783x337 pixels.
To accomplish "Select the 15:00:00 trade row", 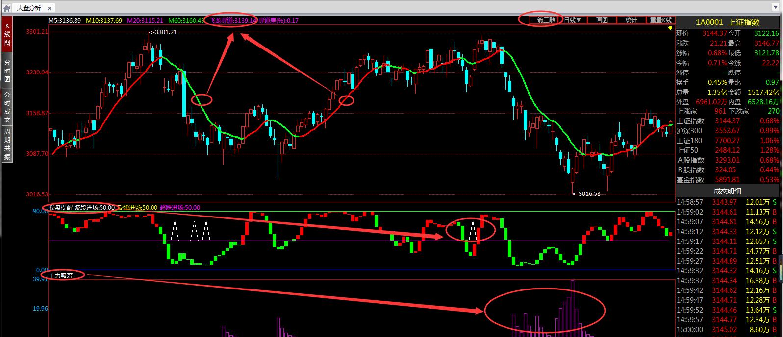I will [x=728, y=329].
